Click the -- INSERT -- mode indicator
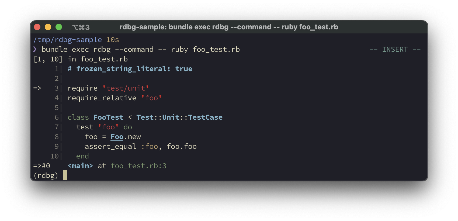The image size is (458, 221). click(x=395, y=49)
